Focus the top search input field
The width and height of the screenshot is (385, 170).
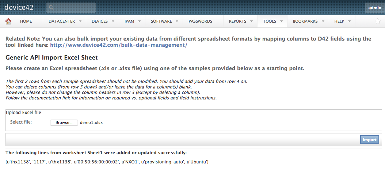coord(71,8)
